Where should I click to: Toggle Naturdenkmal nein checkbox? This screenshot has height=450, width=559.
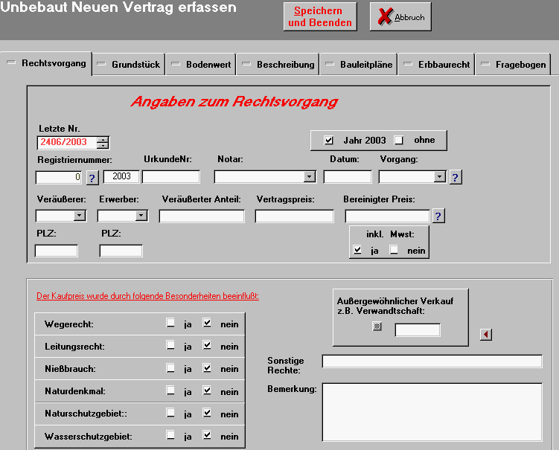[x=207, y=390]
